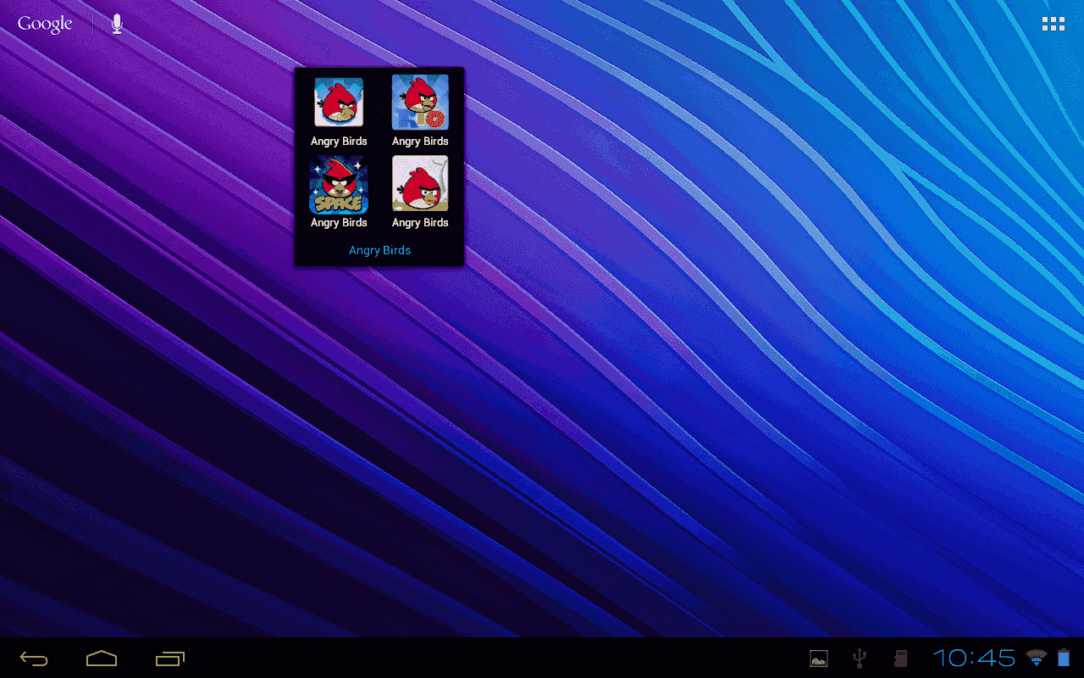Open the screenshot picture notification icon
Image resolution: width=1084 pixels, height=678 pixels.
click(x=819, y=659)
